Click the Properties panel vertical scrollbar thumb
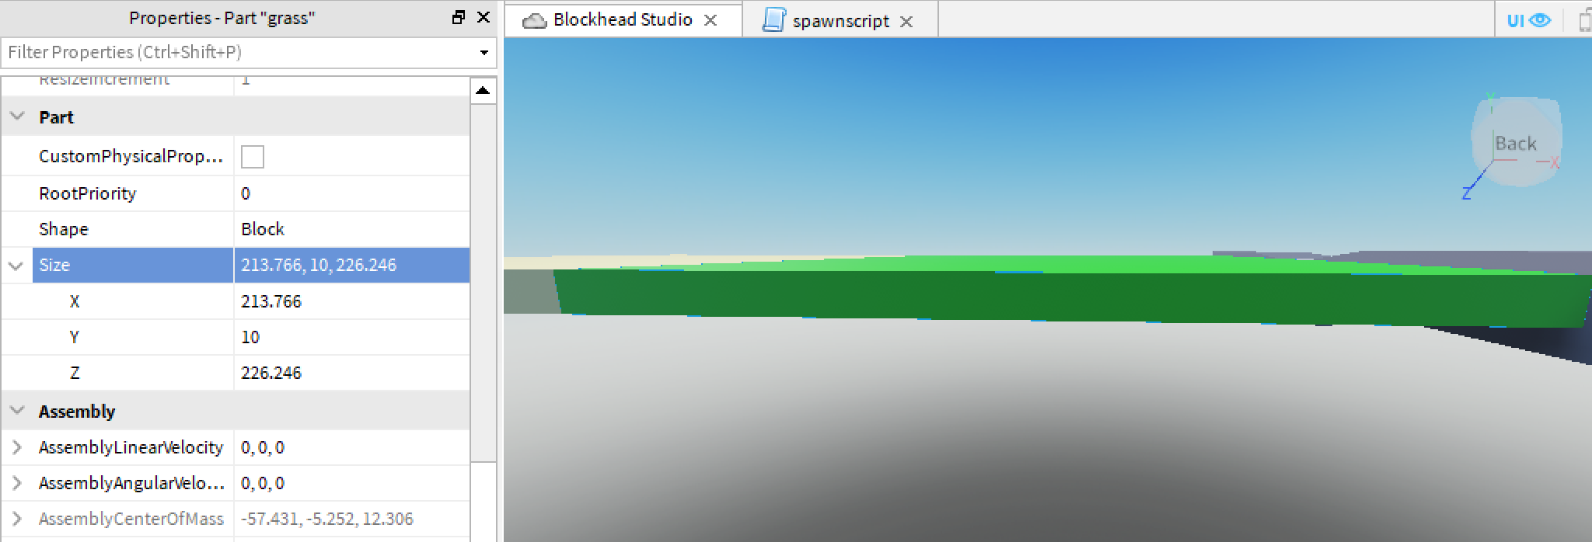 [483, 283]
